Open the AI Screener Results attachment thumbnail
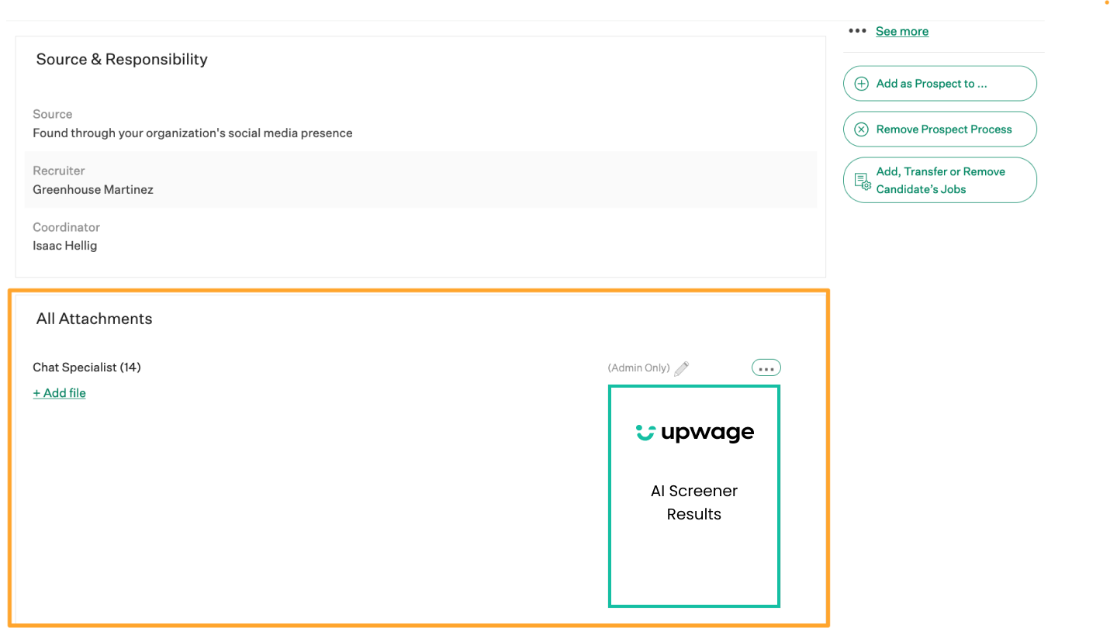 pyautogui.click(x=694, y=496)
